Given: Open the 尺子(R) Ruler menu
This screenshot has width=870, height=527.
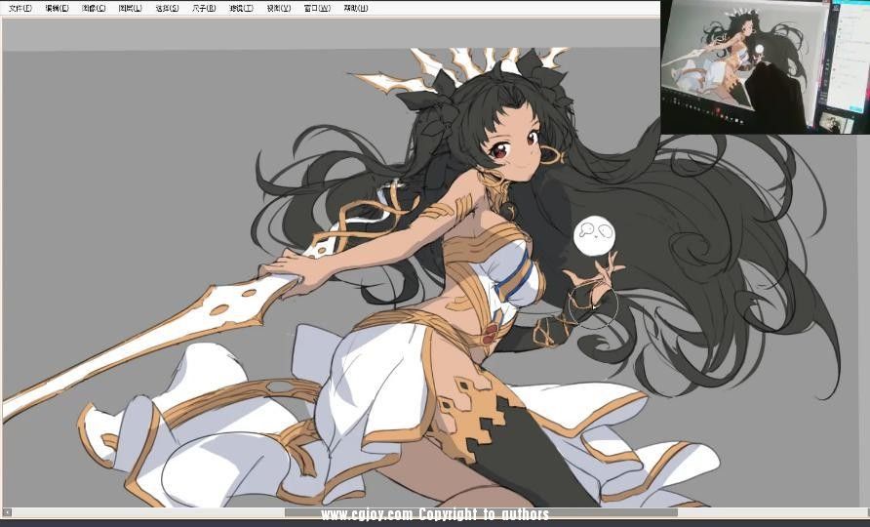Looking at the screenshot, I should 204,9.
